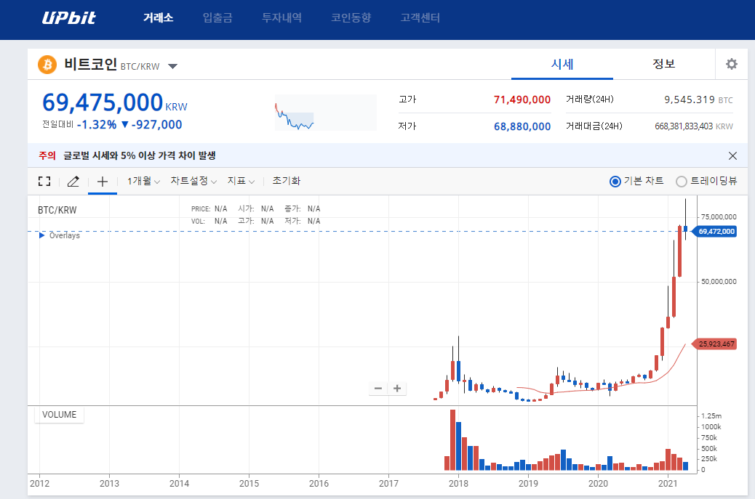Click the 비트코인 coin name
This screenshot has width=755, height=499.
(90, 64)
